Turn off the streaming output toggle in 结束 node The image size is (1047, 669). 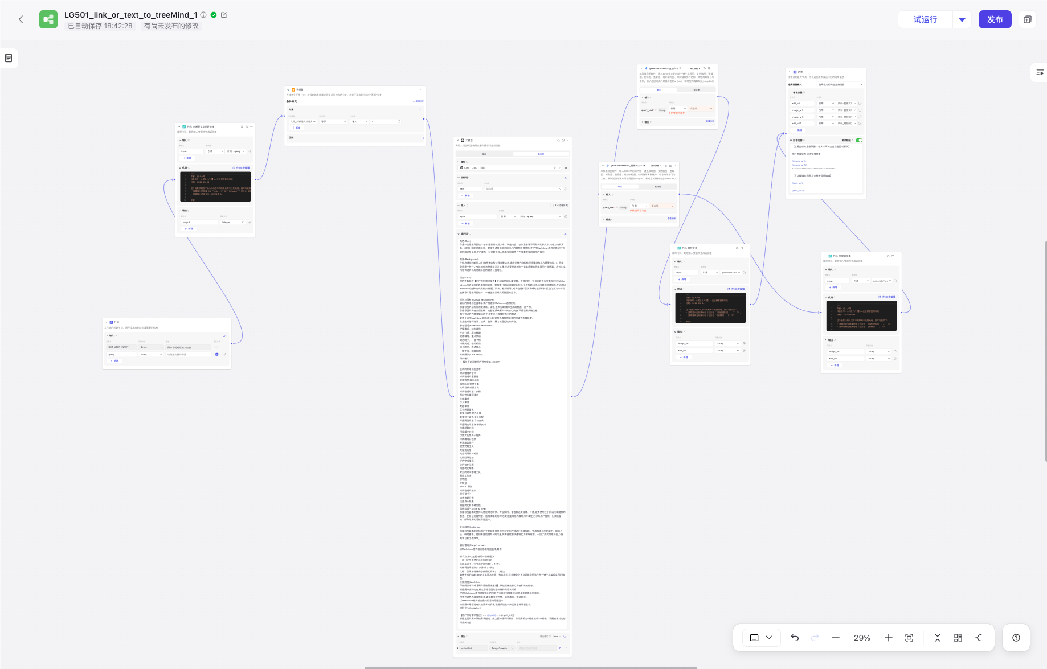[859, 141]
